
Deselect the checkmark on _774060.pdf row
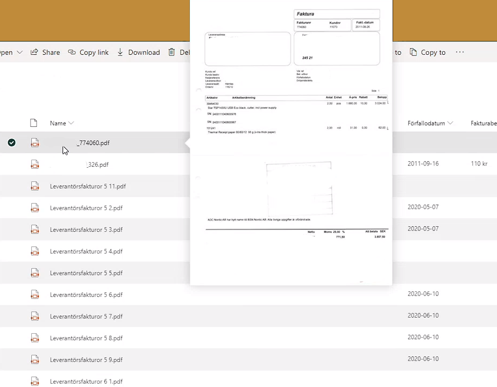[x=12, y=142]
